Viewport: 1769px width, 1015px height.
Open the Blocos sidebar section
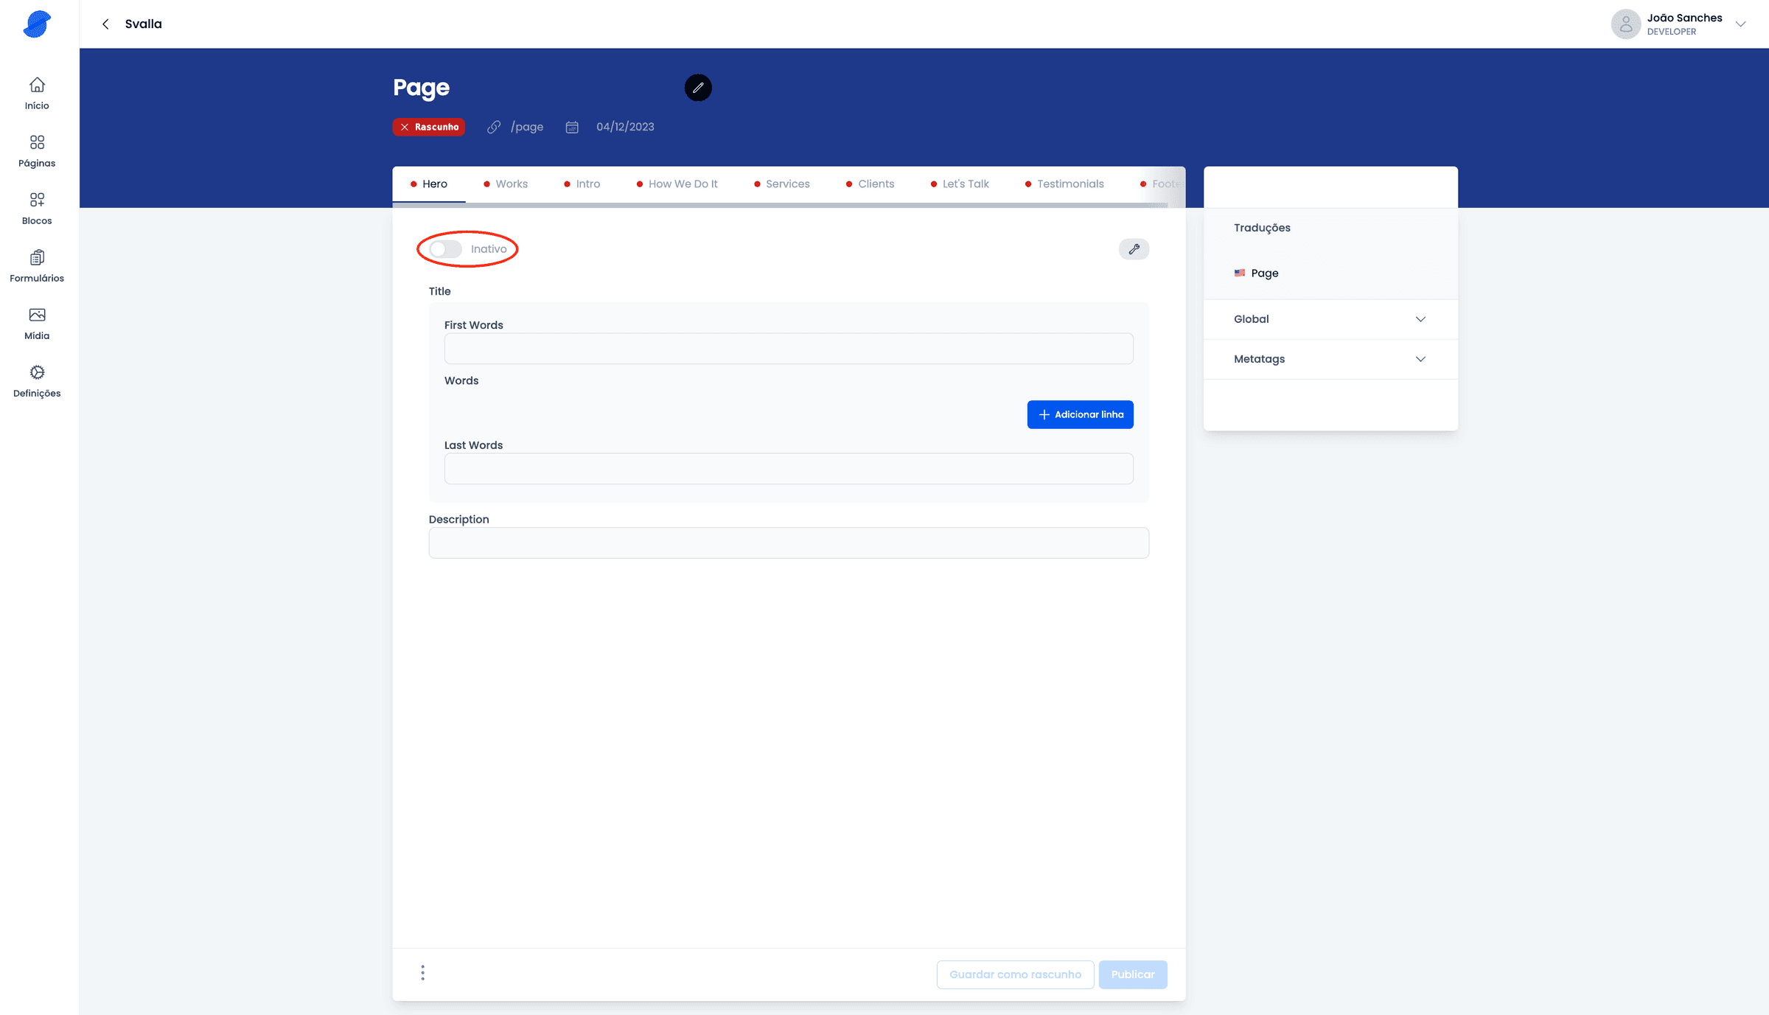point(37,208)
